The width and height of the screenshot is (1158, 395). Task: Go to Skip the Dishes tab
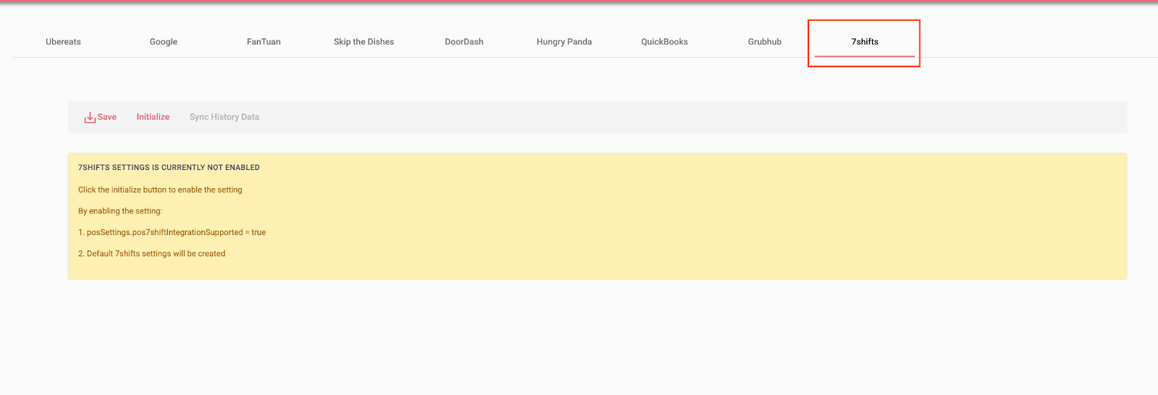(363, 42)
